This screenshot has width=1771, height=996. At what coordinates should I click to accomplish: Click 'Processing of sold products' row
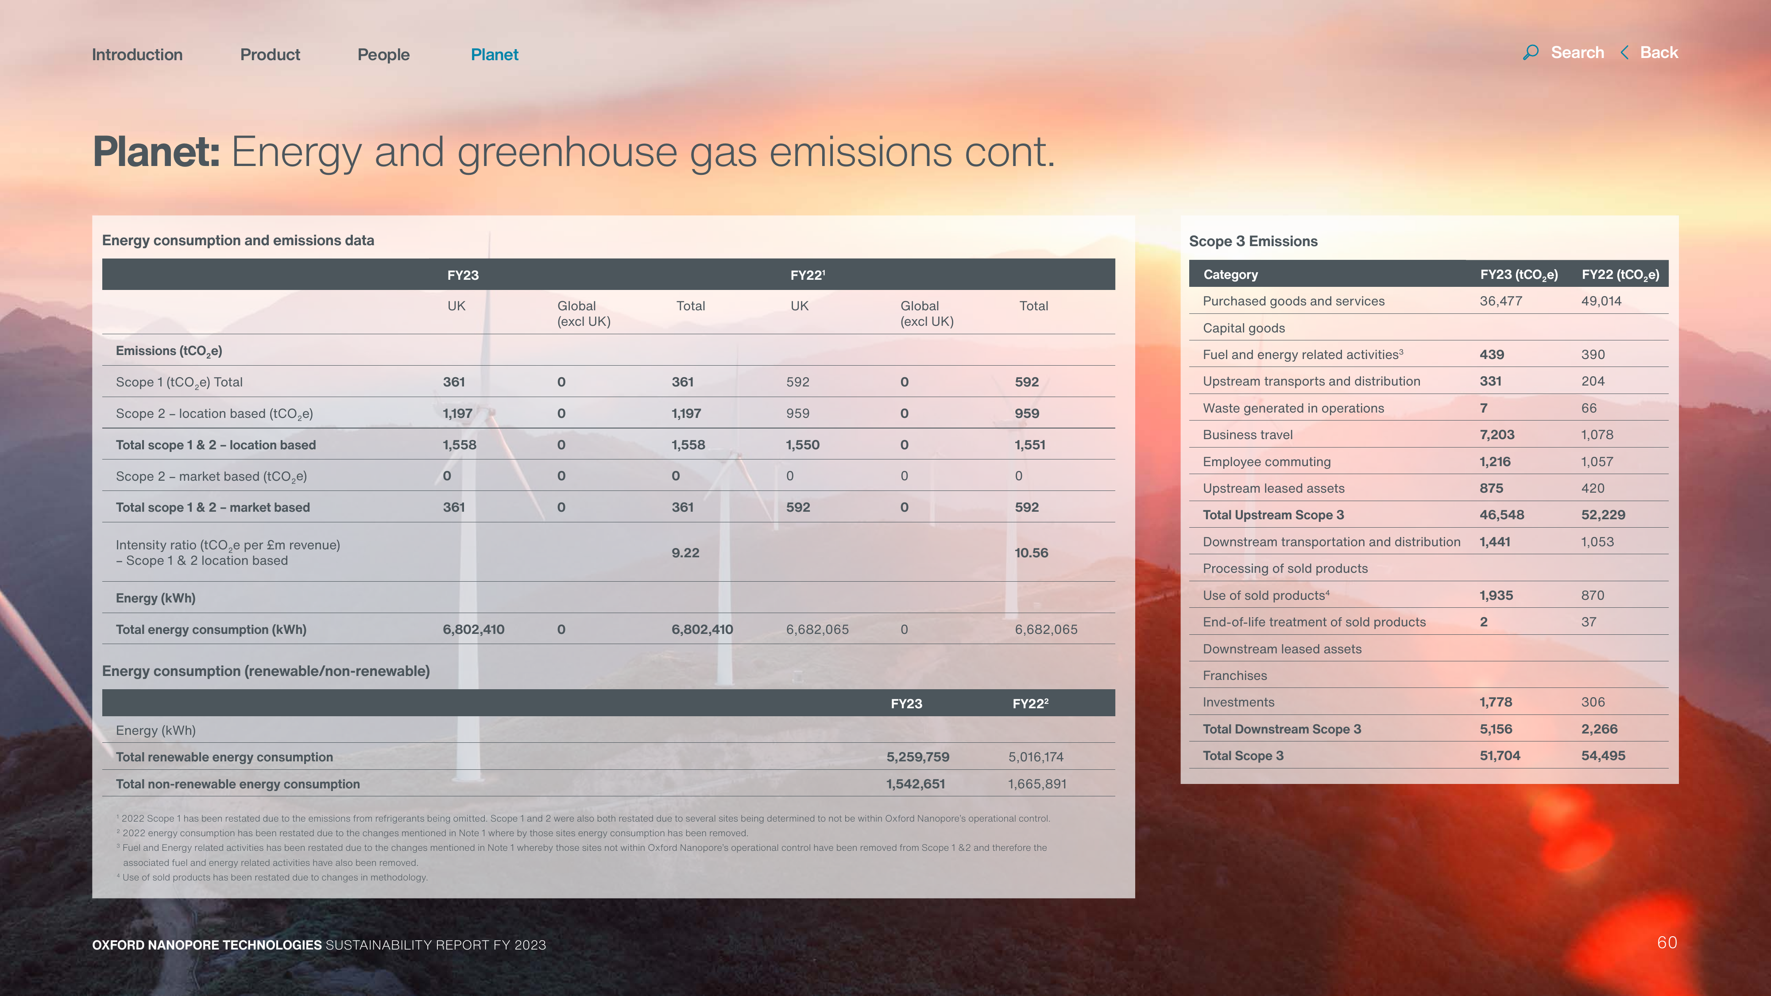[1429, 568]
